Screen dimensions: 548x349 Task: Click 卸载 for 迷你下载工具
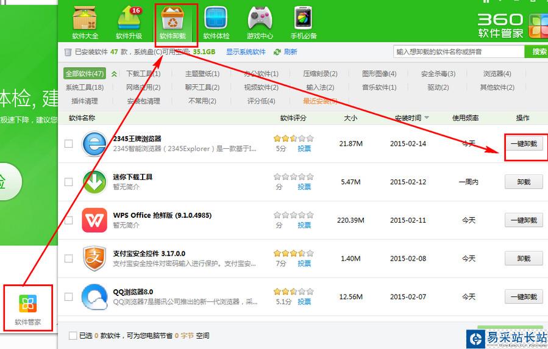[524, 182]
